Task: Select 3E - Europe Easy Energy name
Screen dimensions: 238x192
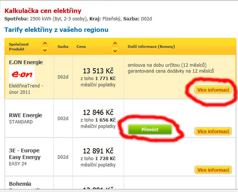Action: 25,154
